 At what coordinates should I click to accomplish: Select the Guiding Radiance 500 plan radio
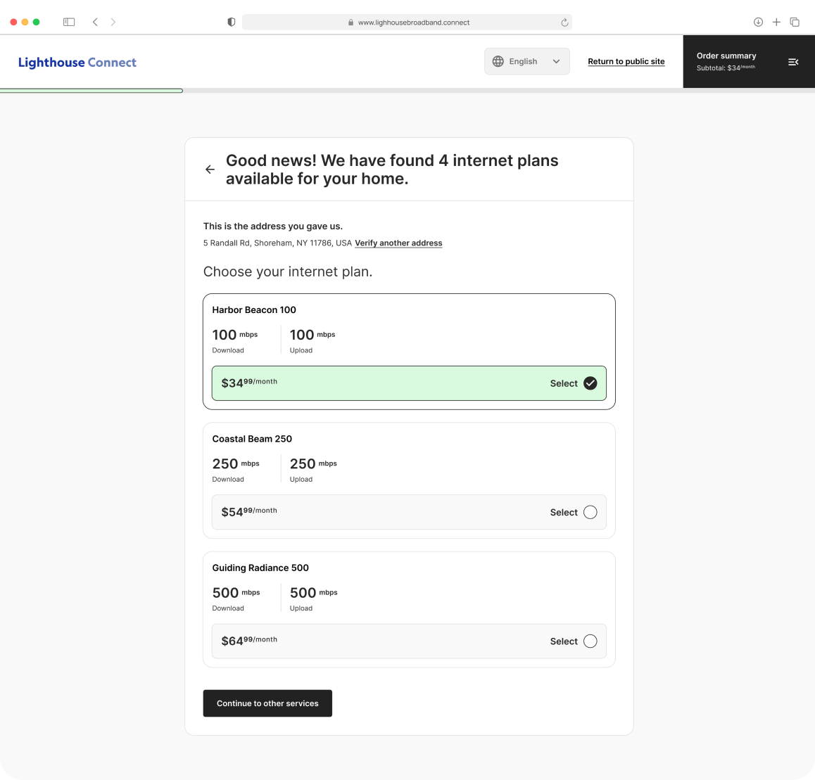(590, 641)
